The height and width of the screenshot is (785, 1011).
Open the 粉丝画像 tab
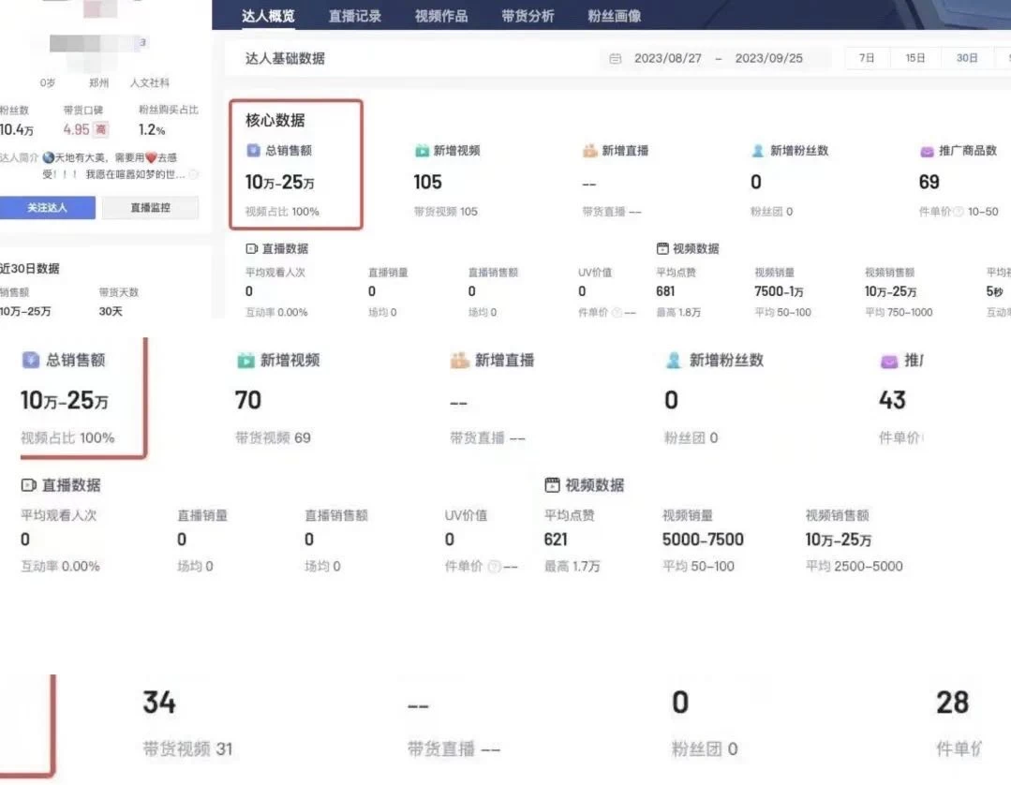coord(613,16)
